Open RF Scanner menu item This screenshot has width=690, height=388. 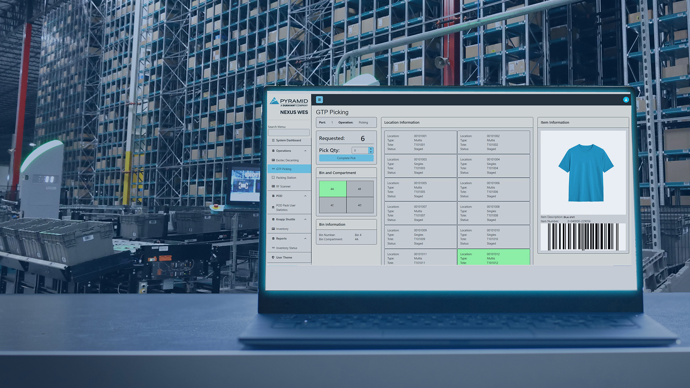pyautogui.click(x=289, y=186)
